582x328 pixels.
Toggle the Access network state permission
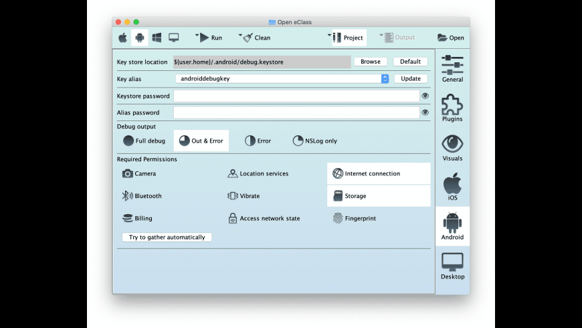pyautogui.click(x=264, y=218)
